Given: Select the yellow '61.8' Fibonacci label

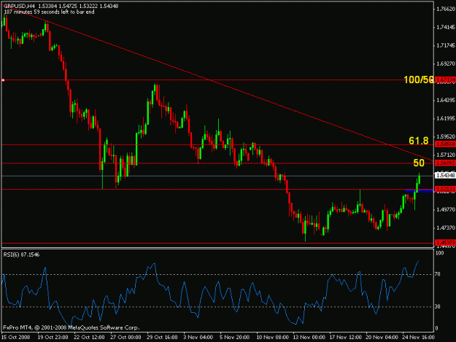Looking at the screenshot, I should click(x=419, y=141).
